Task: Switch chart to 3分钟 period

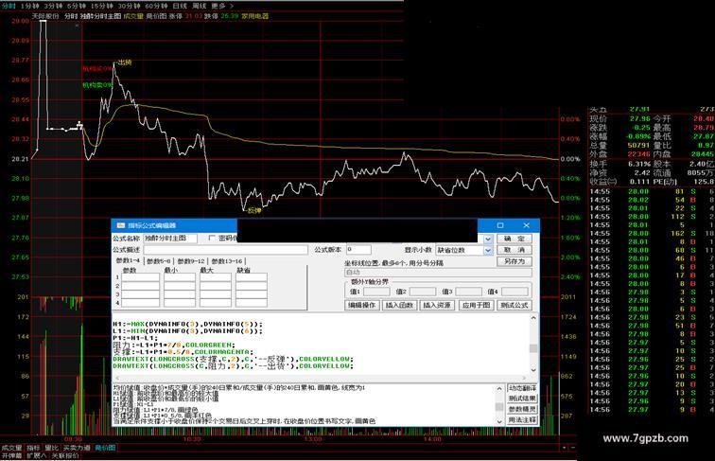Action: click(52, 6)
